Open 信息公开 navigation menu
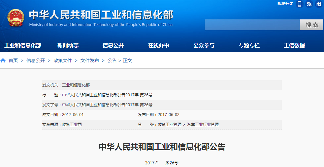Viewport: 324px width, 167px height. pos(113,45)
